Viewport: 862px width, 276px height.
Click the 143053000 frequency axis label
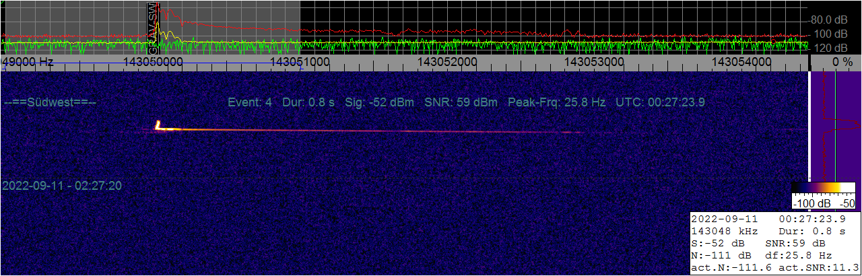tap(594, 61)
